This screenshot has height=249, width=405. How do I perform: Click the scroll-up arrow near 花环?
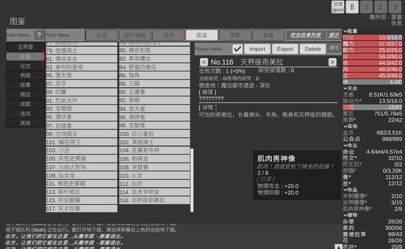pyautogui.click(x=339, y=246)
